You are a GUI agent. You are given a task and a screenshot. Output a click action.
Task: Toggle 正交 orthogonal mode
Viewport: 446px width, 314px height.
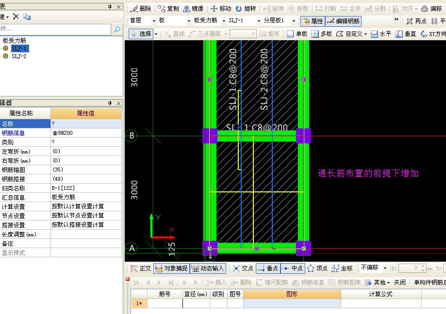coord(140,268)
